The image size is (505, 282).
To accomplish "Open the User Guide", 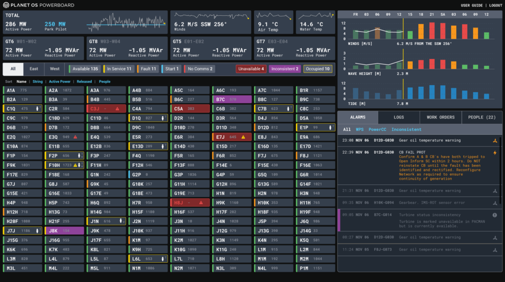I will pyautogui.click(x=471, y=5).
